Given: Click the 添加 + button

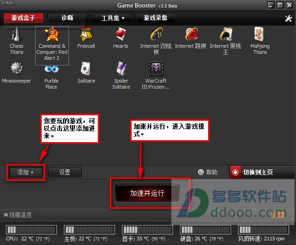Looking at the screenshot, I should click(x=26, y=172).
